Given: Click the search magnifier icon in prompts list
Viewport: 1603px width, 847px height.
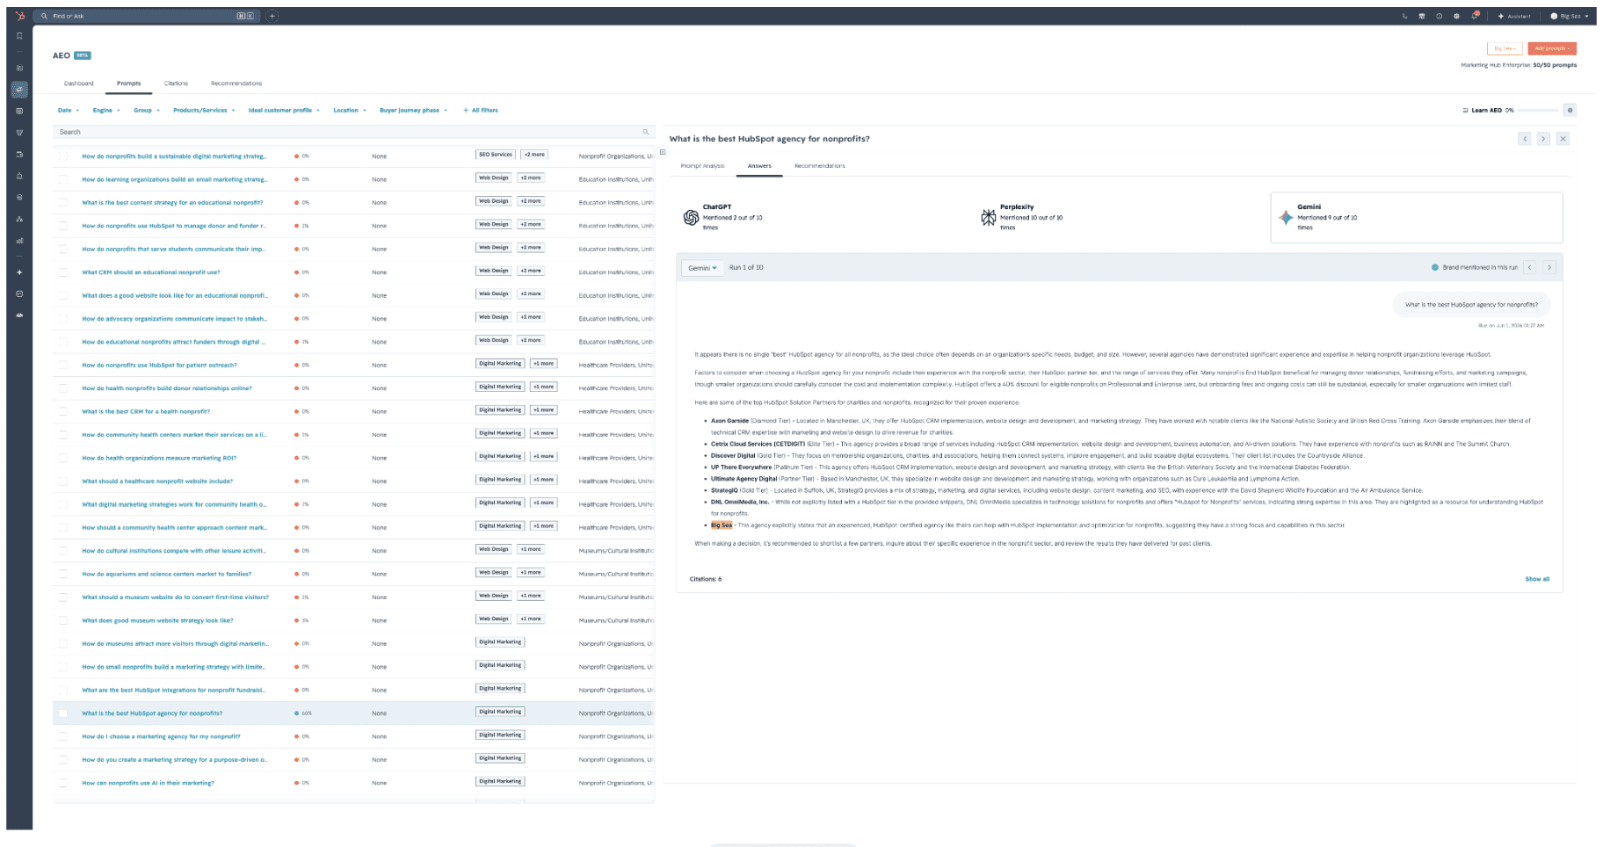Looking at the screenshot, I should coord(645,132).
